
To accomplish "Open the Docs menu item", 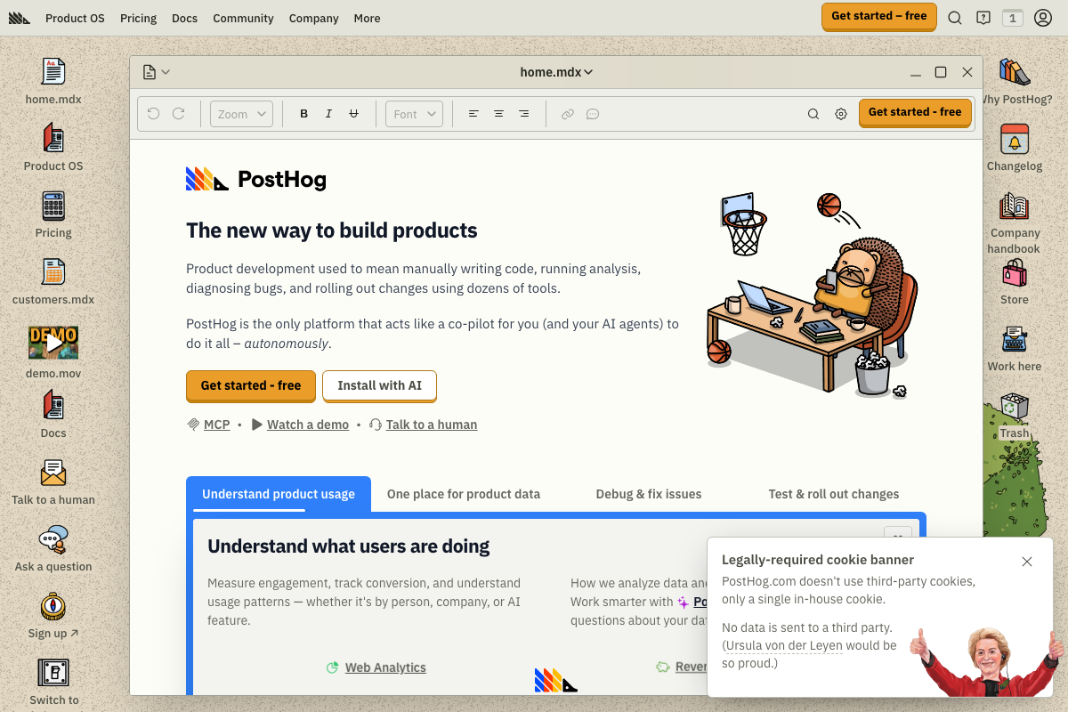I will (x=184, y=18).
